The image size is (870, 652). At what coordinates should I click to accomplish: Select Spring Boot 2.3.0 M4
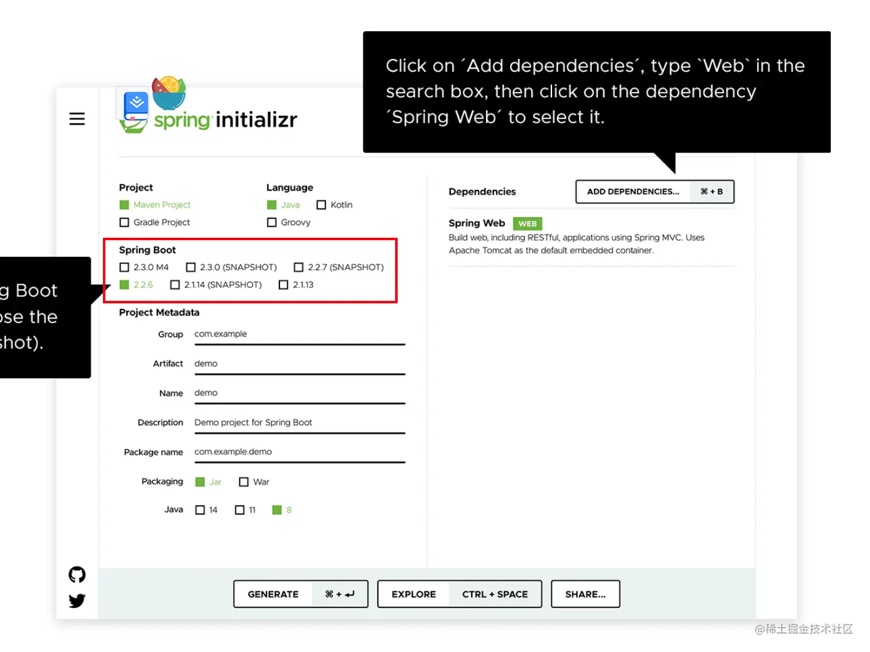[144, 267]
